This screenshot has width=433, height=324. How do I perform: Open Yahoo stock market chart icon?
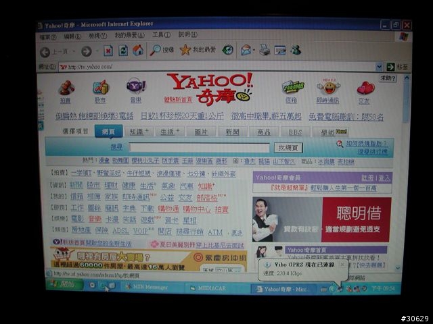click(101, 87)
